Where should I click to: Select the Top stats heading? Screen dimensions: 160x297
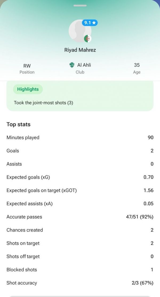18,125
